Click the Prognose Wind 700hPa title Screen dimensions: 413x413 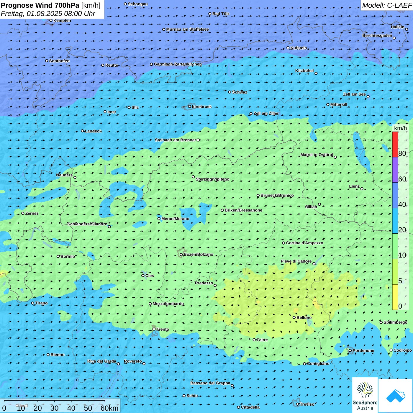[51, 5]
